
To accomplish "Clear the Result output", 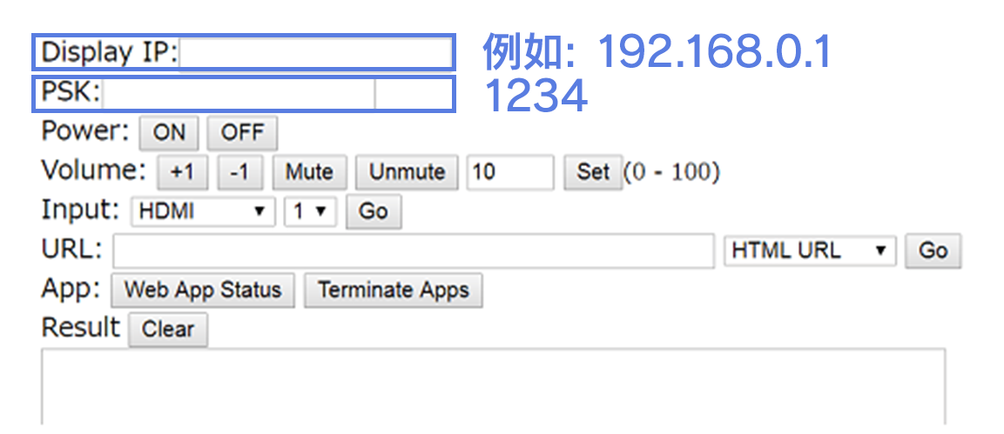I will 168,330.
